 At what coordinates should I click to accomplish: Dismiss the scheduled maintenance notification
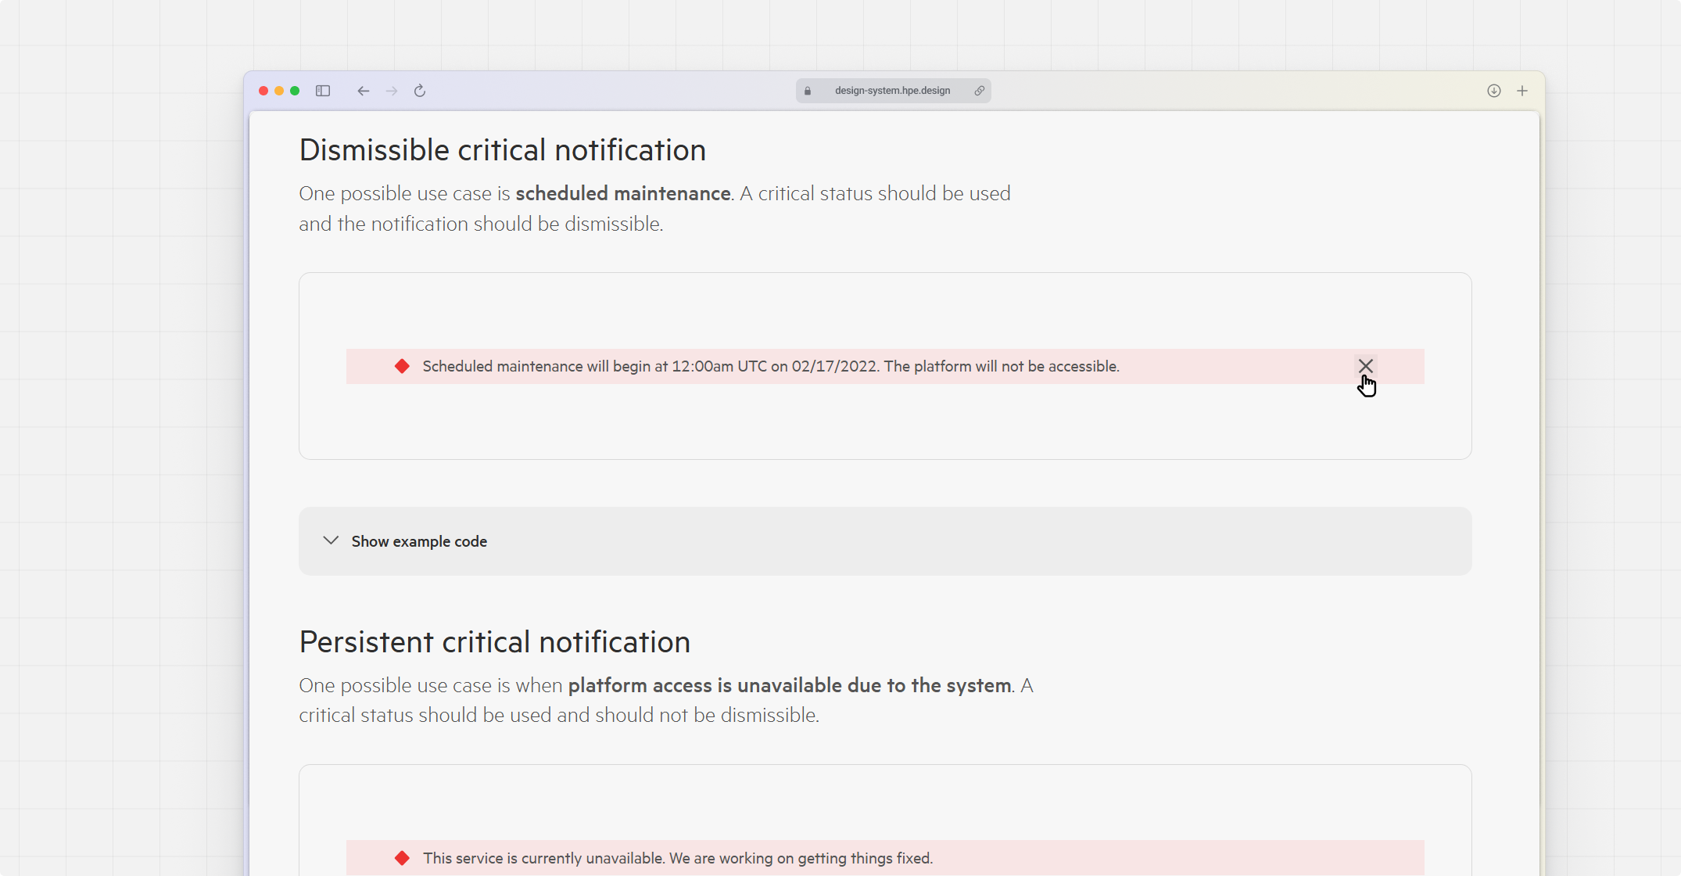pos(1366,366)
